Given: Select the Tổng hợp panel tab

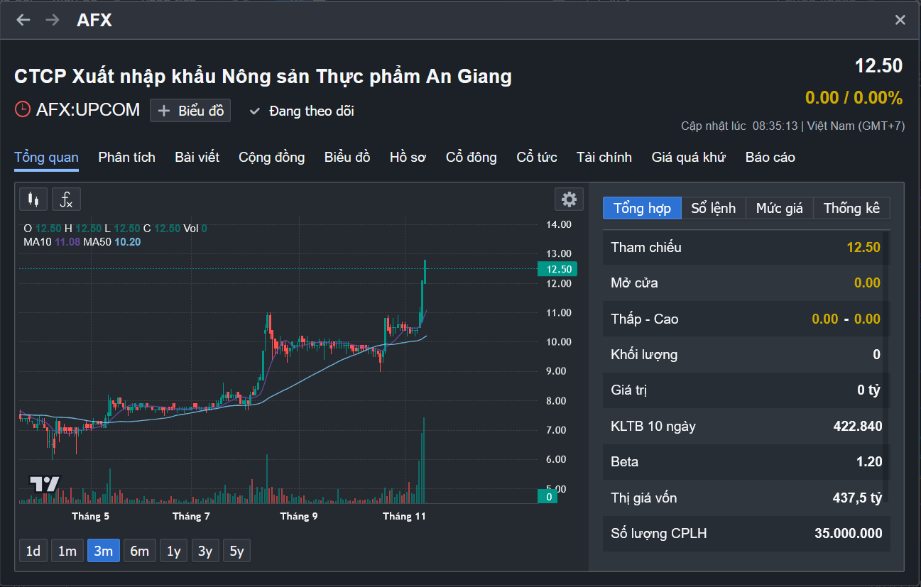Looking at the screenshot, I should click(x=642, y=208).
